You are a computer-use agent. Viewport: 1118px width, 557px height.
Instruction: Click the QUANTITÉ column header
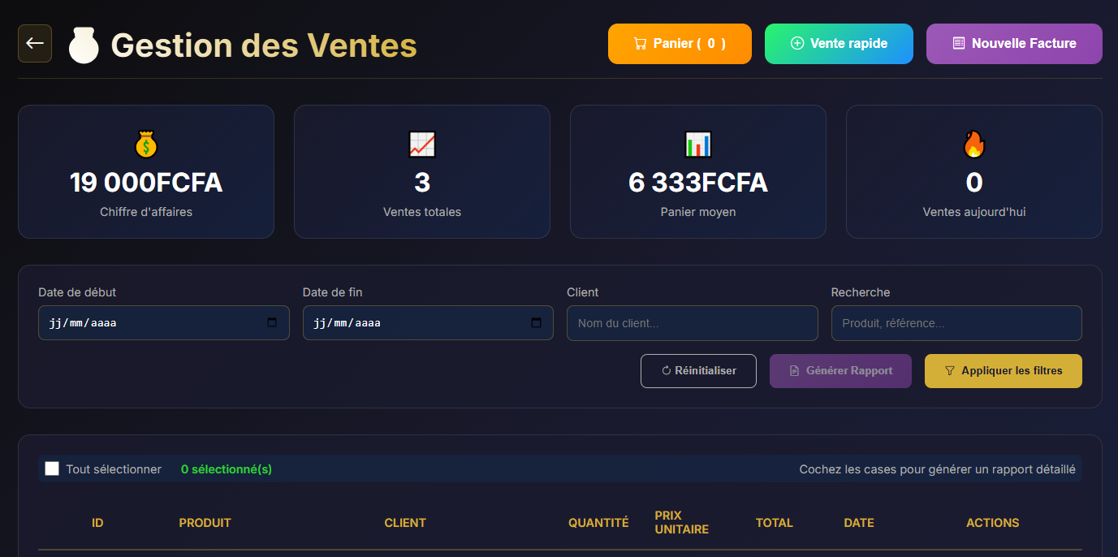click(598, 523)
